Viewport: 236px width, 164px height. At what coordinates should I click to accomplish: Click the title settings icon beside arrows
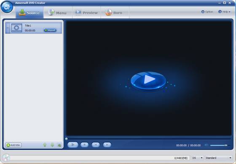(59, 145)
